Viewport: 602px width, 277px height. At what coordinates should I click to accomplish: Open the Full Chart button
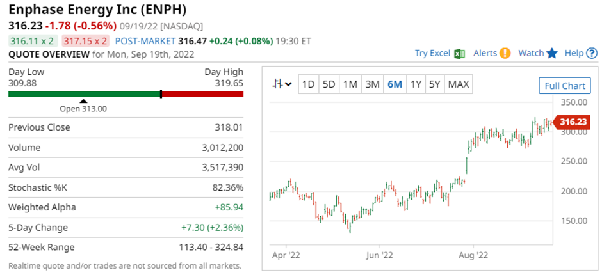tap(564, 86)
